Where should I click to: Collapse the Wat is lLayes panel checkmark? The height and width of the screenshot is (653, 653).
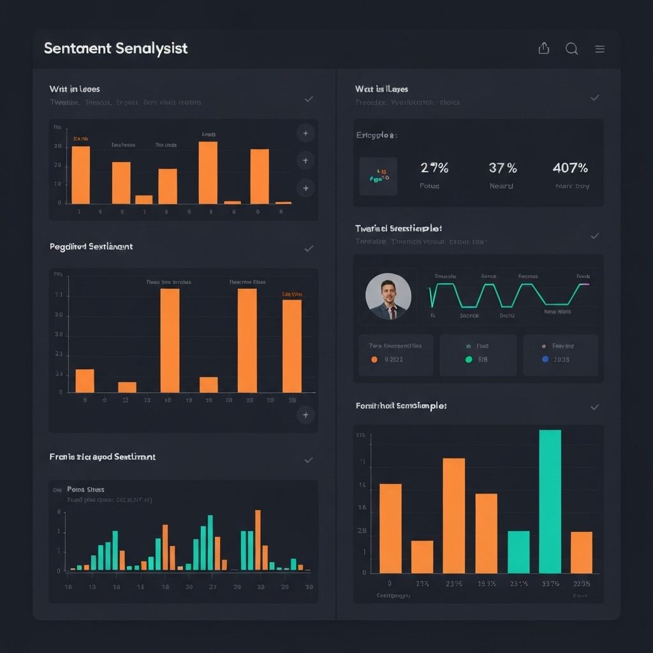coord(594,98)
